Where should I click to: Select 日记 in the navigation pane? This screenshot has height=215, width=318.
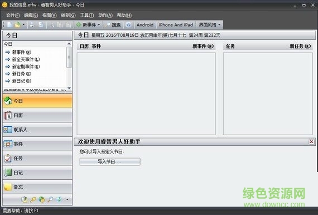tap(37, 173)
